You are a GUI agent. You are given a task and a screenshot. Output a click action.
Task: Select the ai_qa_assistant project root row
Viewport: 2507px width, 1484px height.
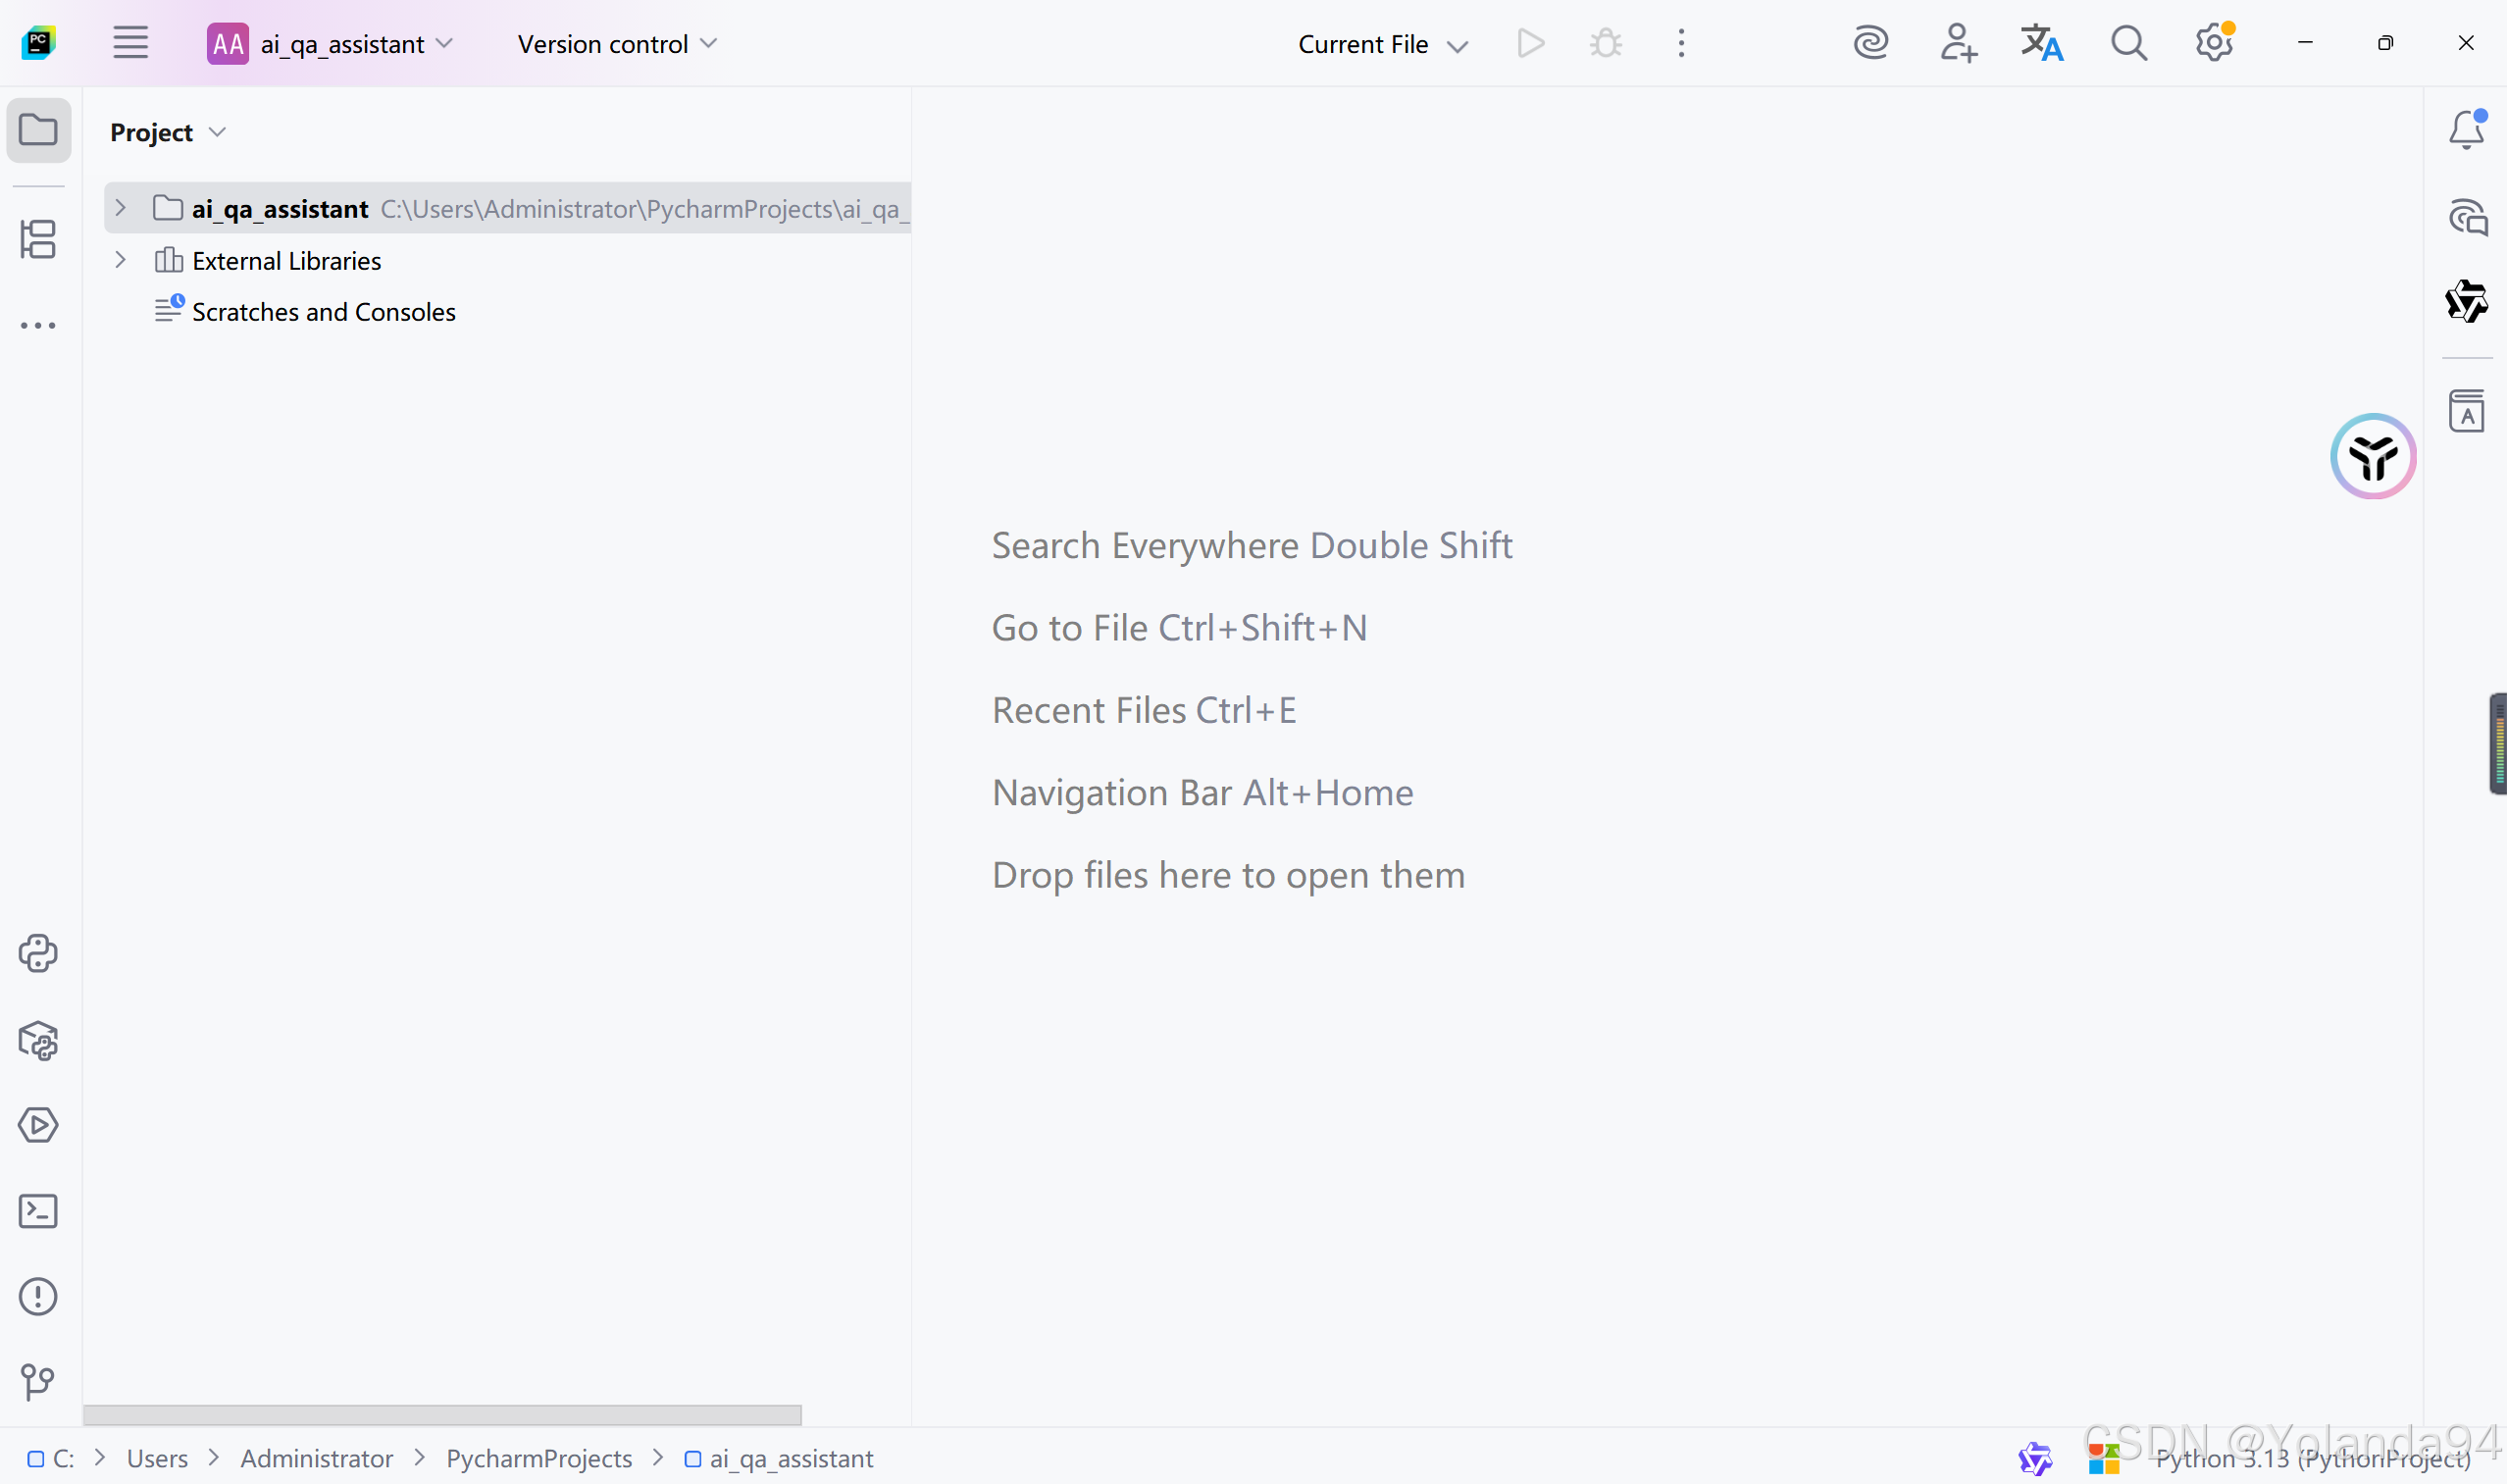point(507,208)
